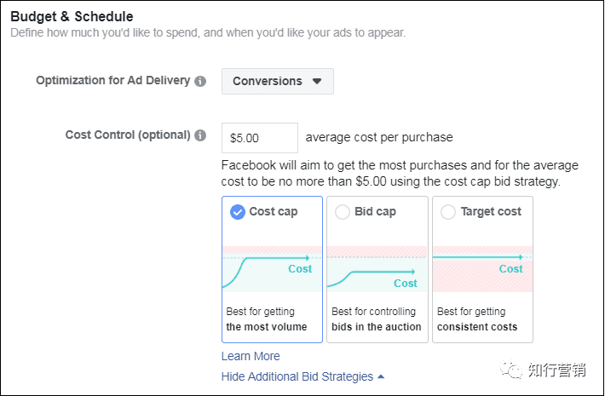605x396 pixels.
Task: Click the Target cost graph illustration
Action: [482, 268]
